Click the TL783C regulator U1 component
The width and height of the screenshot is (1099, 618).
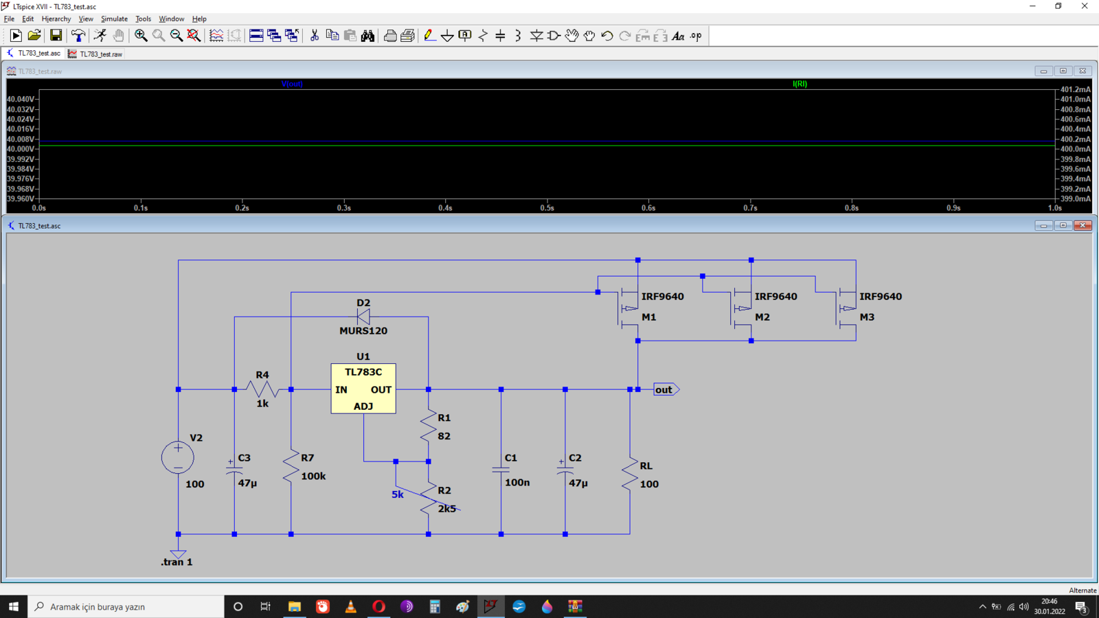tap(363, 389)
